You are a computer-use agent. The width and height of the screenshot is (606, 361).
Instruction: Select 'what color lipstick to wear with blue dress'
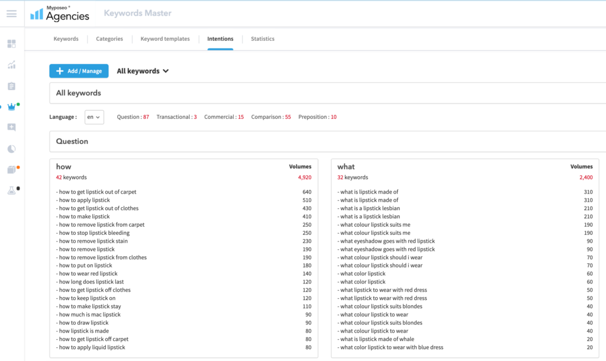point(391,347)
